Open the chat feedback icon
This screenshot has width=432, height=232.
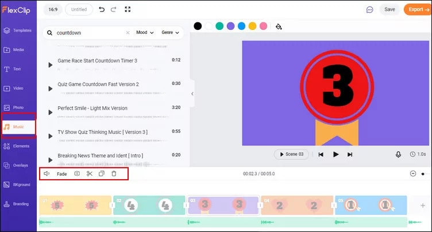point(369,10)
